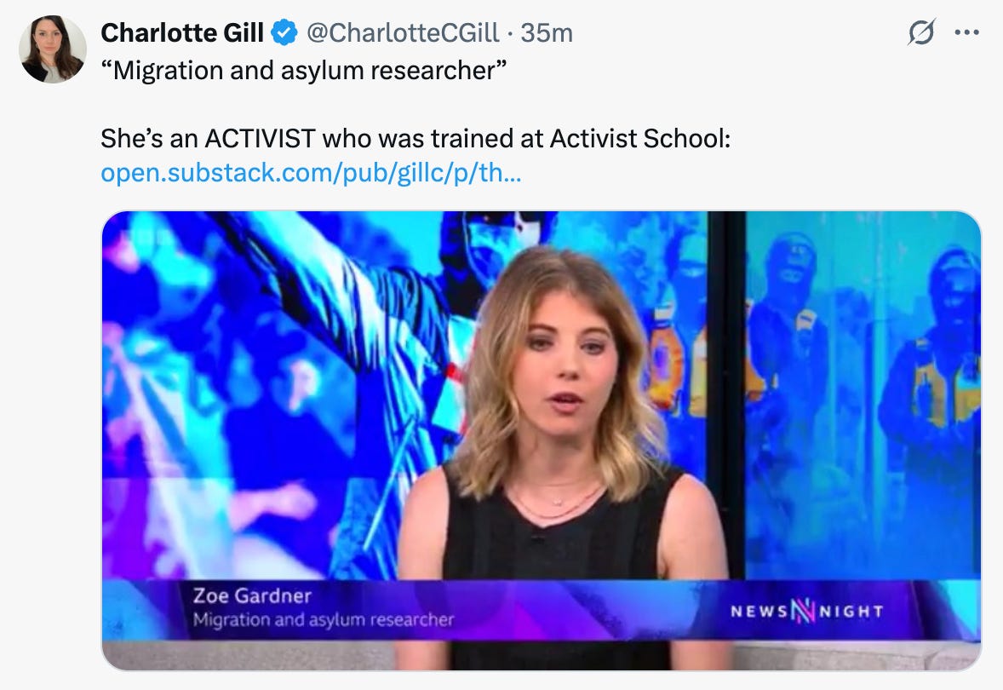Click the phrase 'Activist School:' in post
Image resolution: width=1003 pixels, height=690 pixels.
[639, 138]
